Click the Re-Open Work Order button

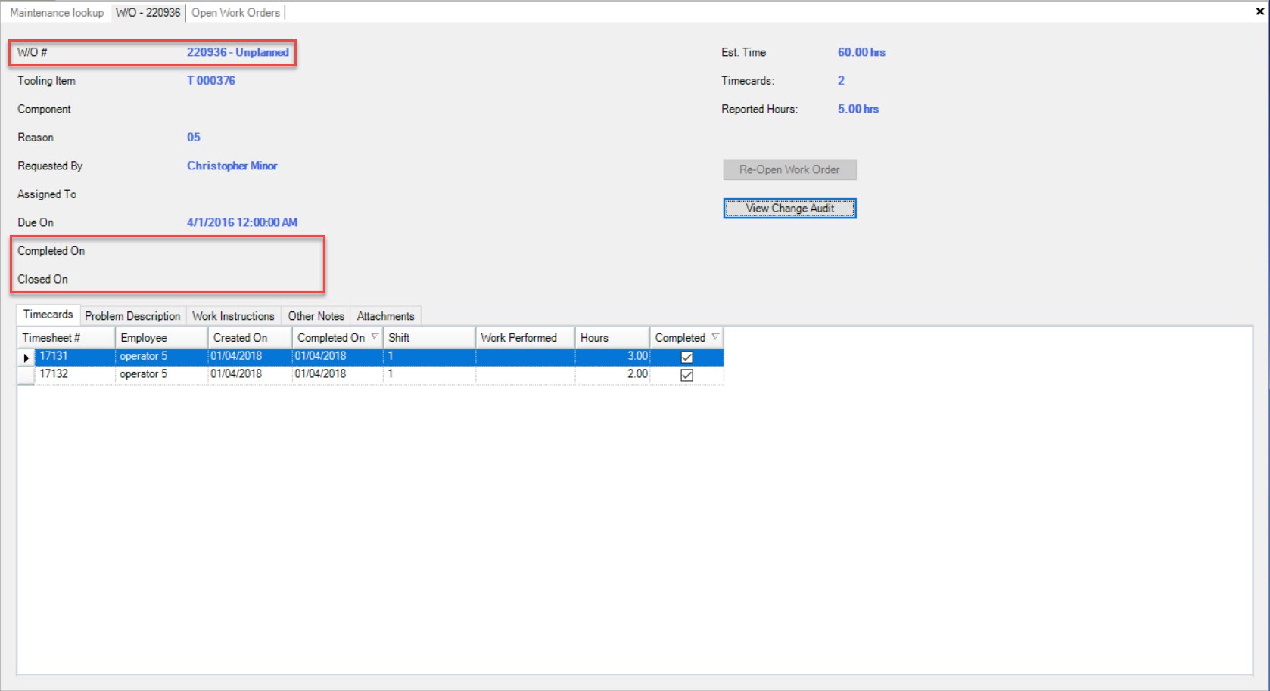point(789,169)
